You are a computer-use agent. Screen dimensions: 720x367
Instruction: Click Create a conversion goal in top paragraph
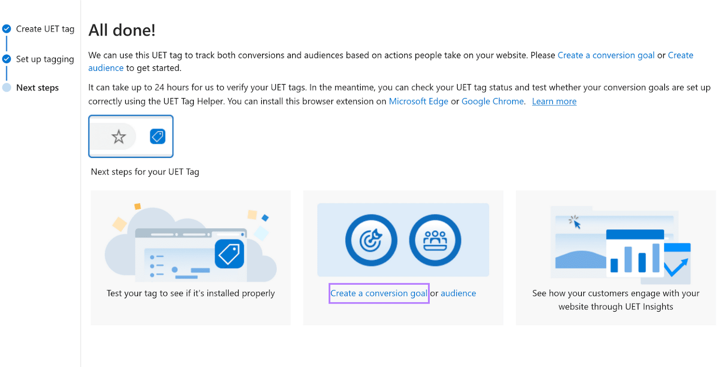(606, 55)
